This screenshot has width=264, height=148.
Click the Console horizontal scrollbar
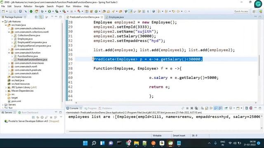point(120,132)
